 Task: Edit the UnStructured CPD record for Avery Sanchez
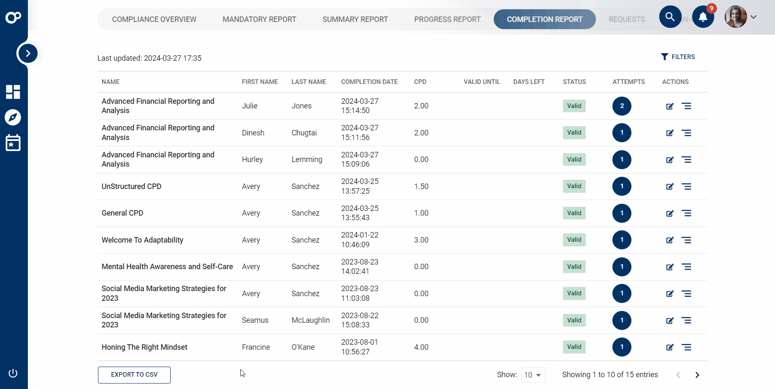[x=670, y=186]
